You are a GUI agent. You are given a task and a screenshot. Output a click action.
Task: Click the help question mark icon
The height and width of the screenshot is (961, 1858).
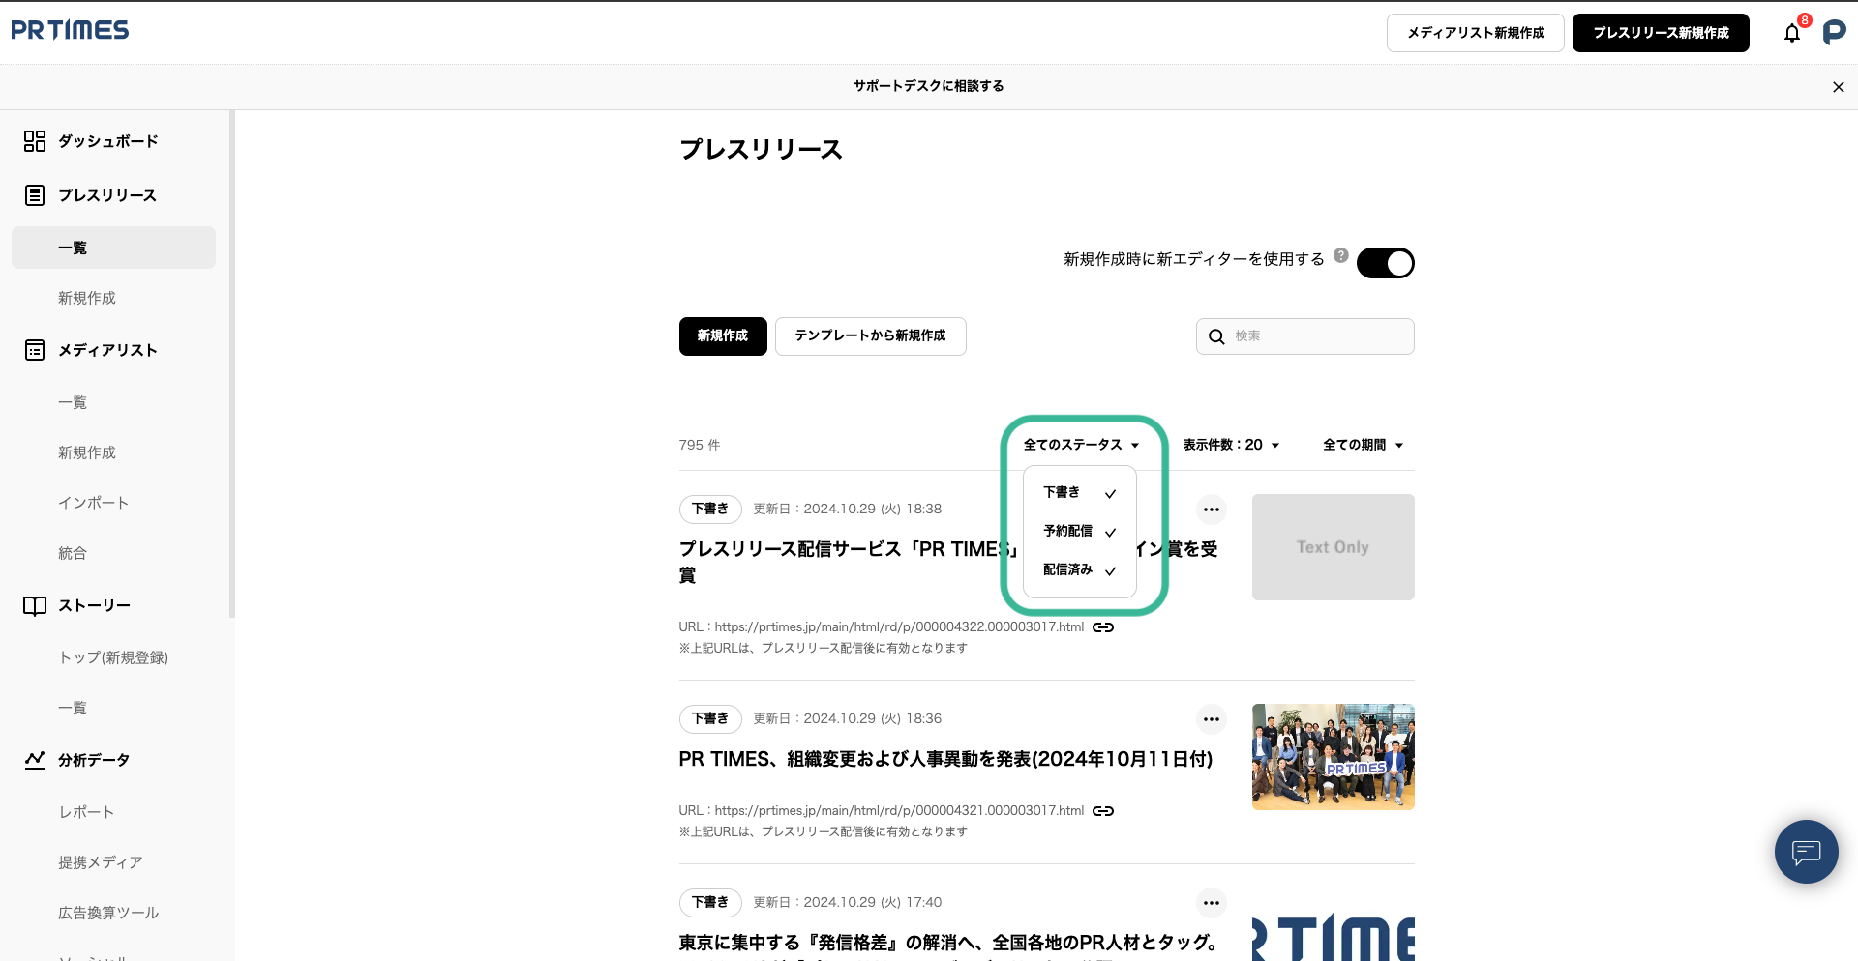[x=1340, y=255]
